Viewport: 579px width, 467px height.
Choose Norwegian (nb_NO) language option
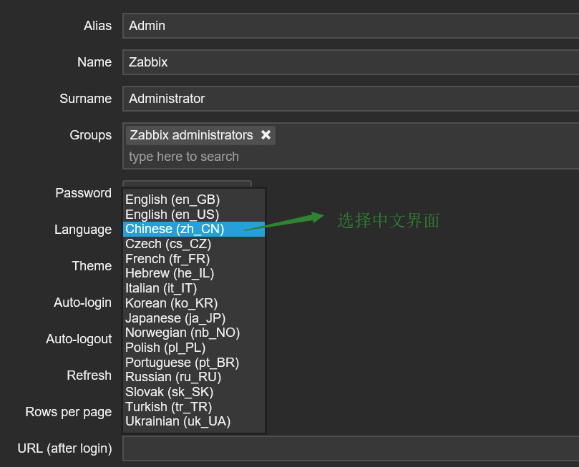[194, 333]
